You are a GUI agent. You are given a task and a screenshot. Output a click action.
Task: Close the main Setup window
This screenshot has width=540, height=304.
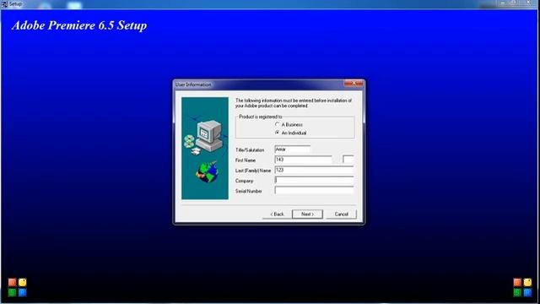click(529, 3)
